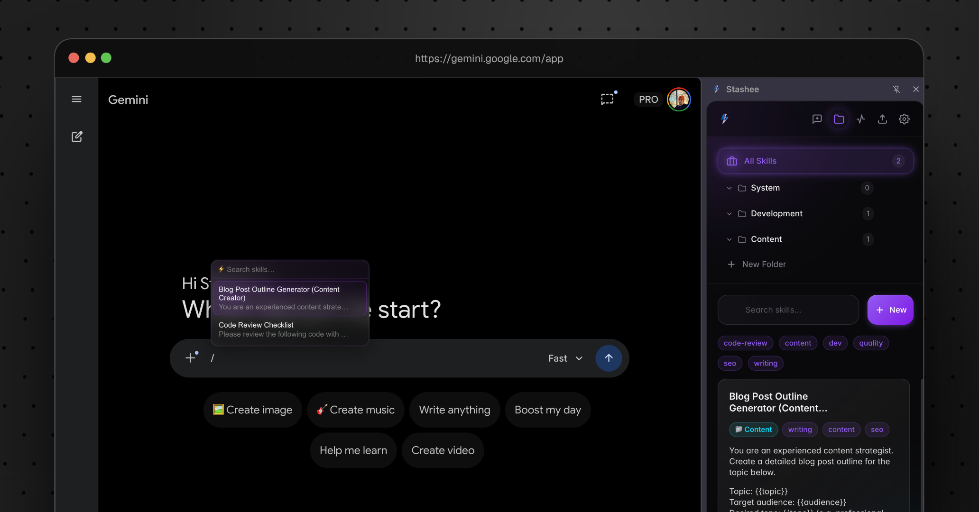
Task: Collapse the Content folder
Action: pos(729,239)
